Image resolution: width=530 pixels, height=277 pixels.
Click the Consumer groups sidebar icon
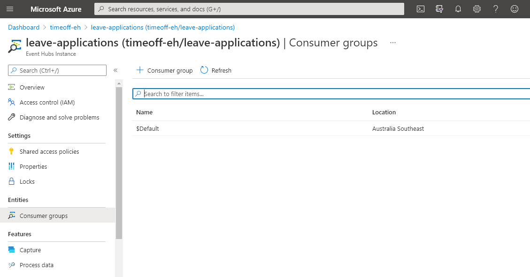[11, 215]
